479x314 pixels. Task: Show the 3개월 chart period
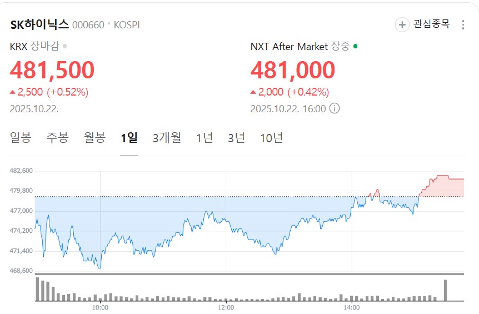pos(167,138)
